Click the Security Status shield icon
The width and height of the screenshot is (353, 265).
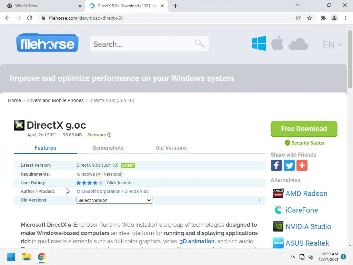coord(287,143)
